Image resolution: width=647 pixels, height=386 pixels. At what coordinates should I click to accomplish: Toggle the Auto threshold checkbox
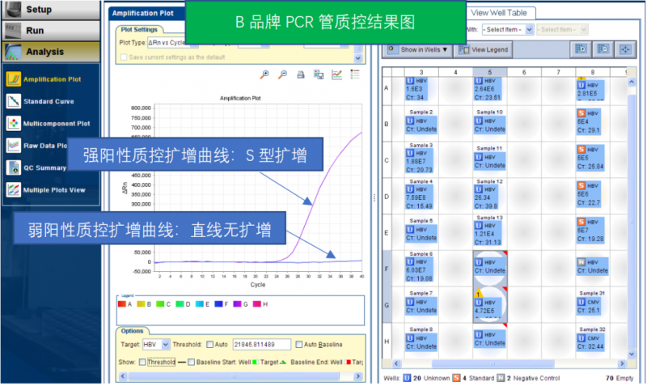click(x=210, y=344)
